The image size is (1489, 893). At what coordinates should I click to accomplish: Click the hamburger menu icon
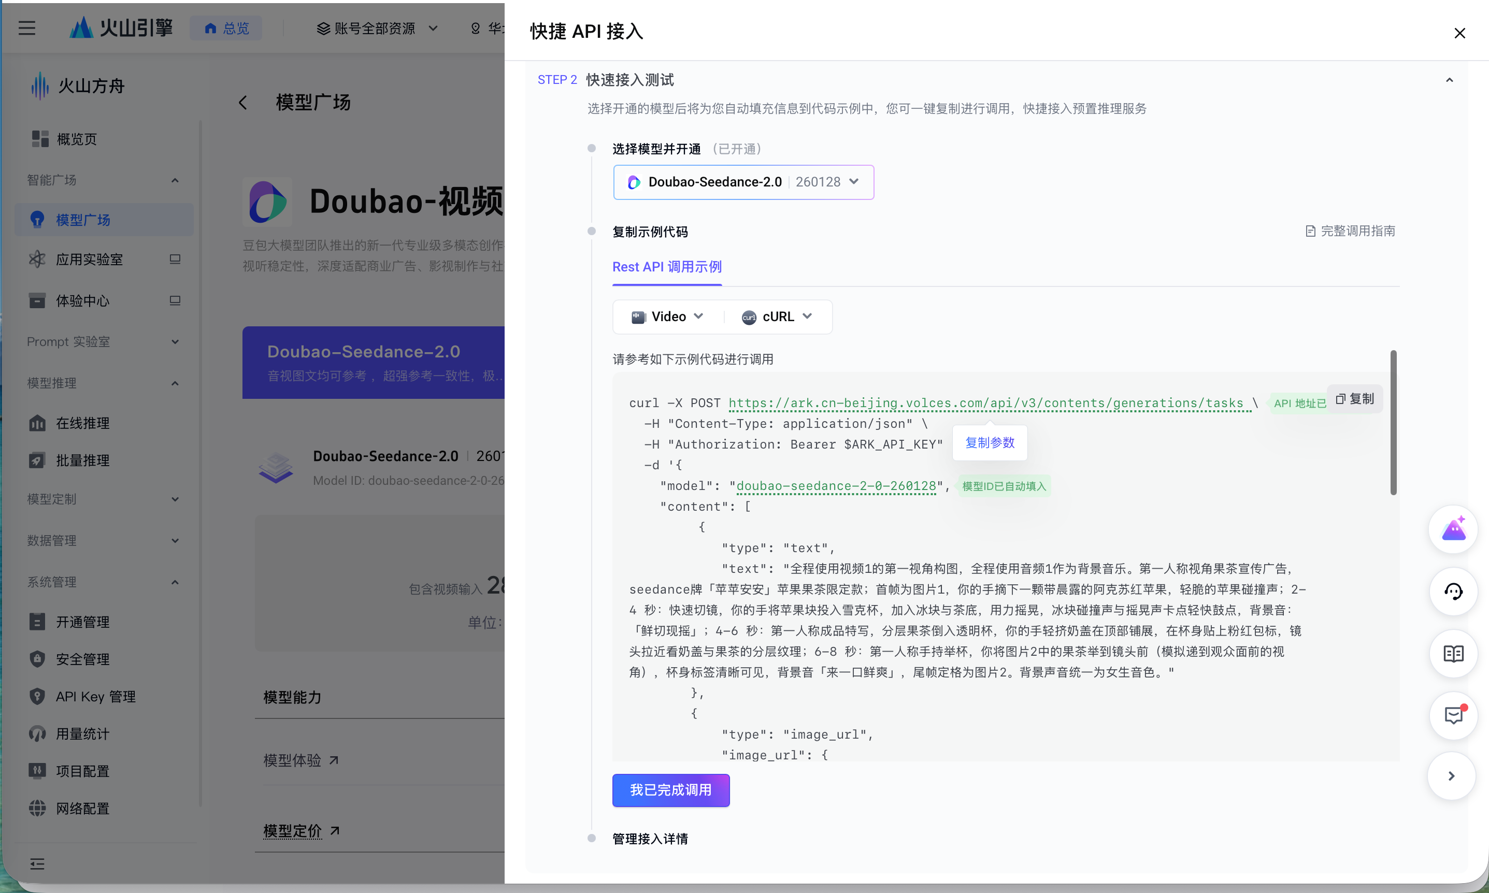pyautogui.click(x=26, y=27)
